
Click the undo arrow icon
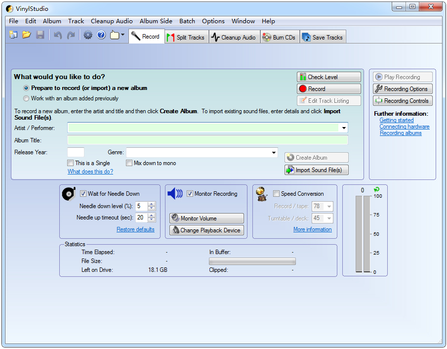click(58, 36)
